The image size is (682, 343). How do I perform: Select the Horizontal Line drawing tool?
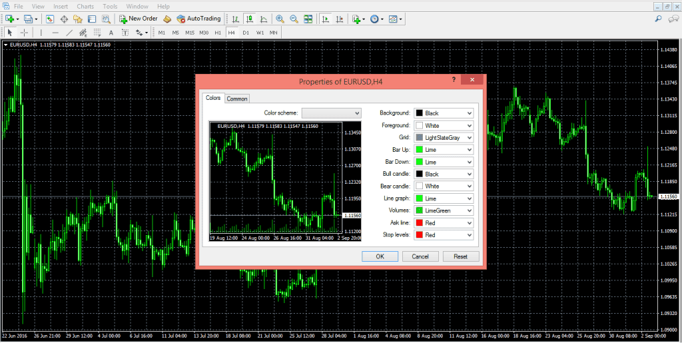[55, 33]
